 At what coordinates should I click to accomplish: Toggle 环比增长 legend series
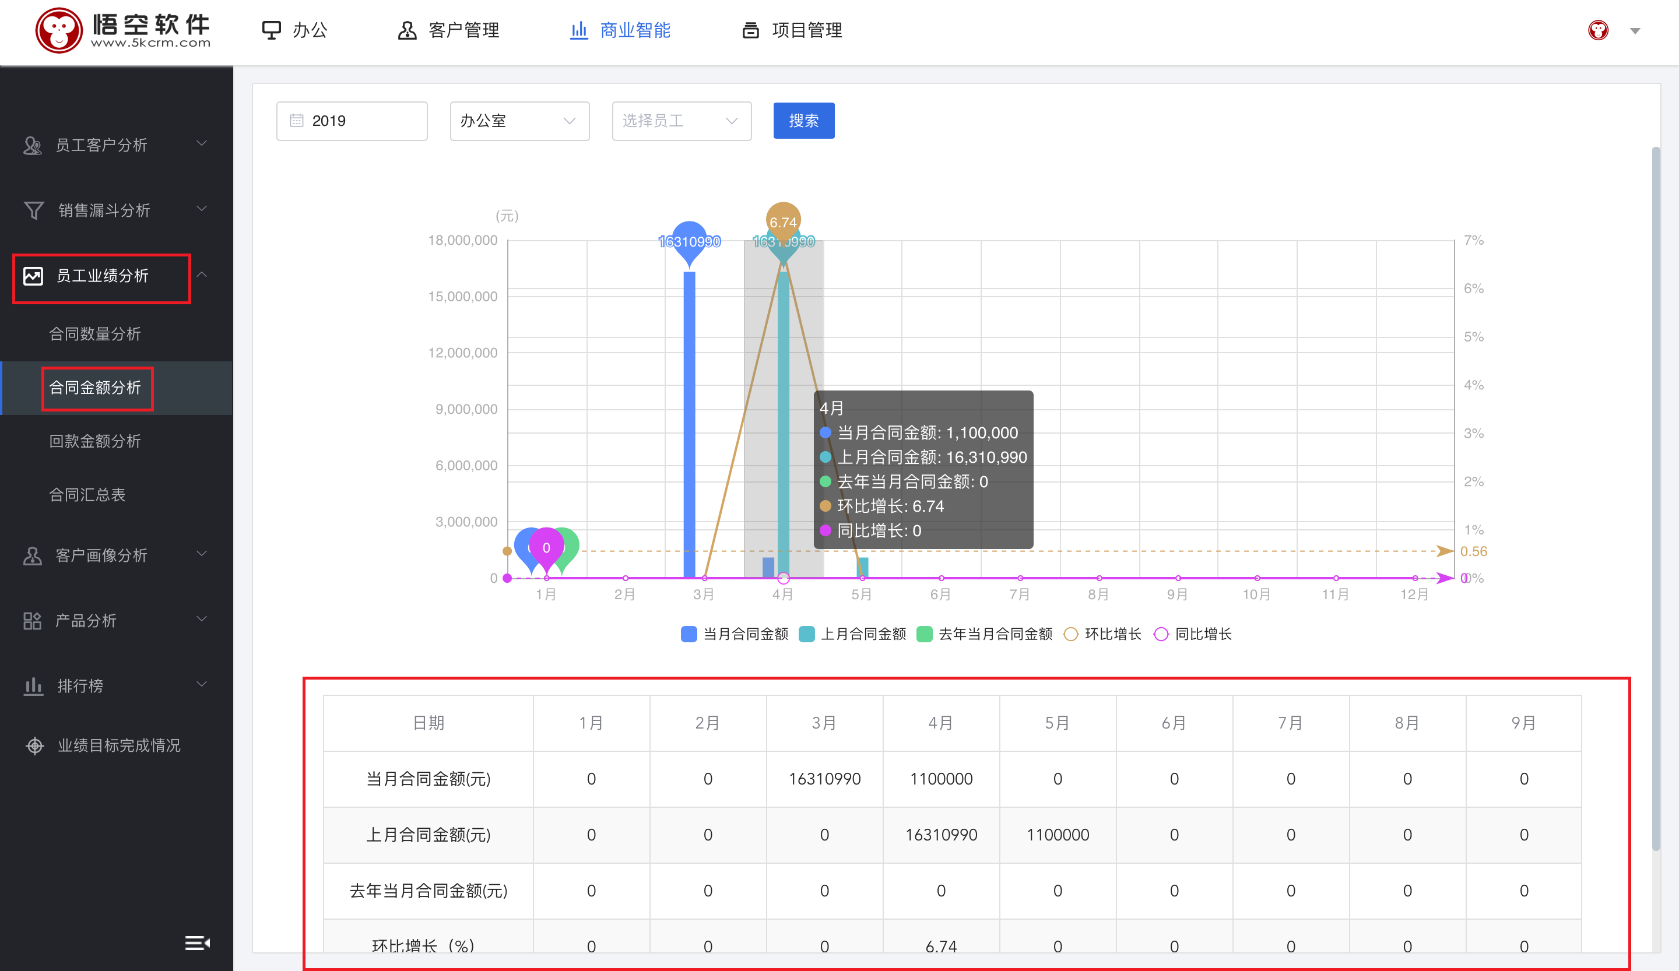(x=1102, y=634)
